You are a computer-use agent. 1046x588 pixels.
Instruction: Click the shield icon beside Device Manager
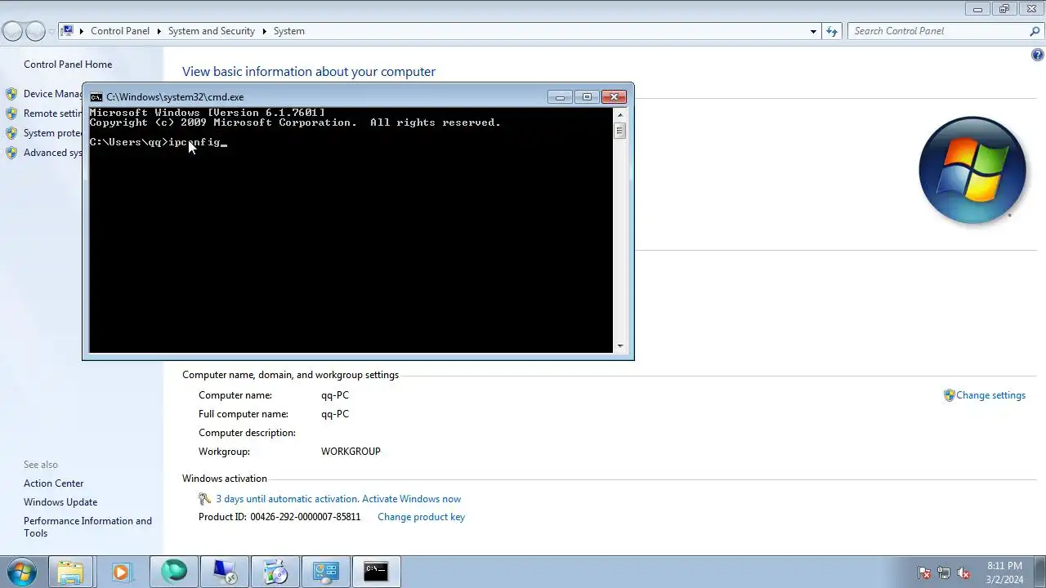tap(11, 94)
